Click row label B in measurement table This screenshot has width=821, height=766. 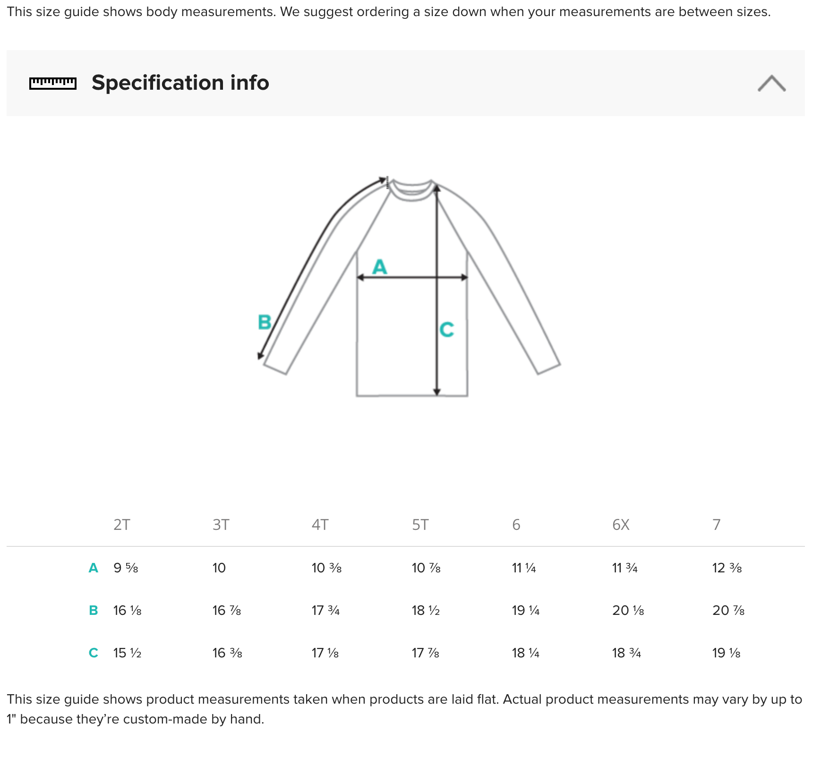pyautogui.click(x=94, y=610)
